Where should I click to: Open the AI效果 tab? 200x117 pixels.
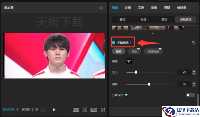(181, 8)
